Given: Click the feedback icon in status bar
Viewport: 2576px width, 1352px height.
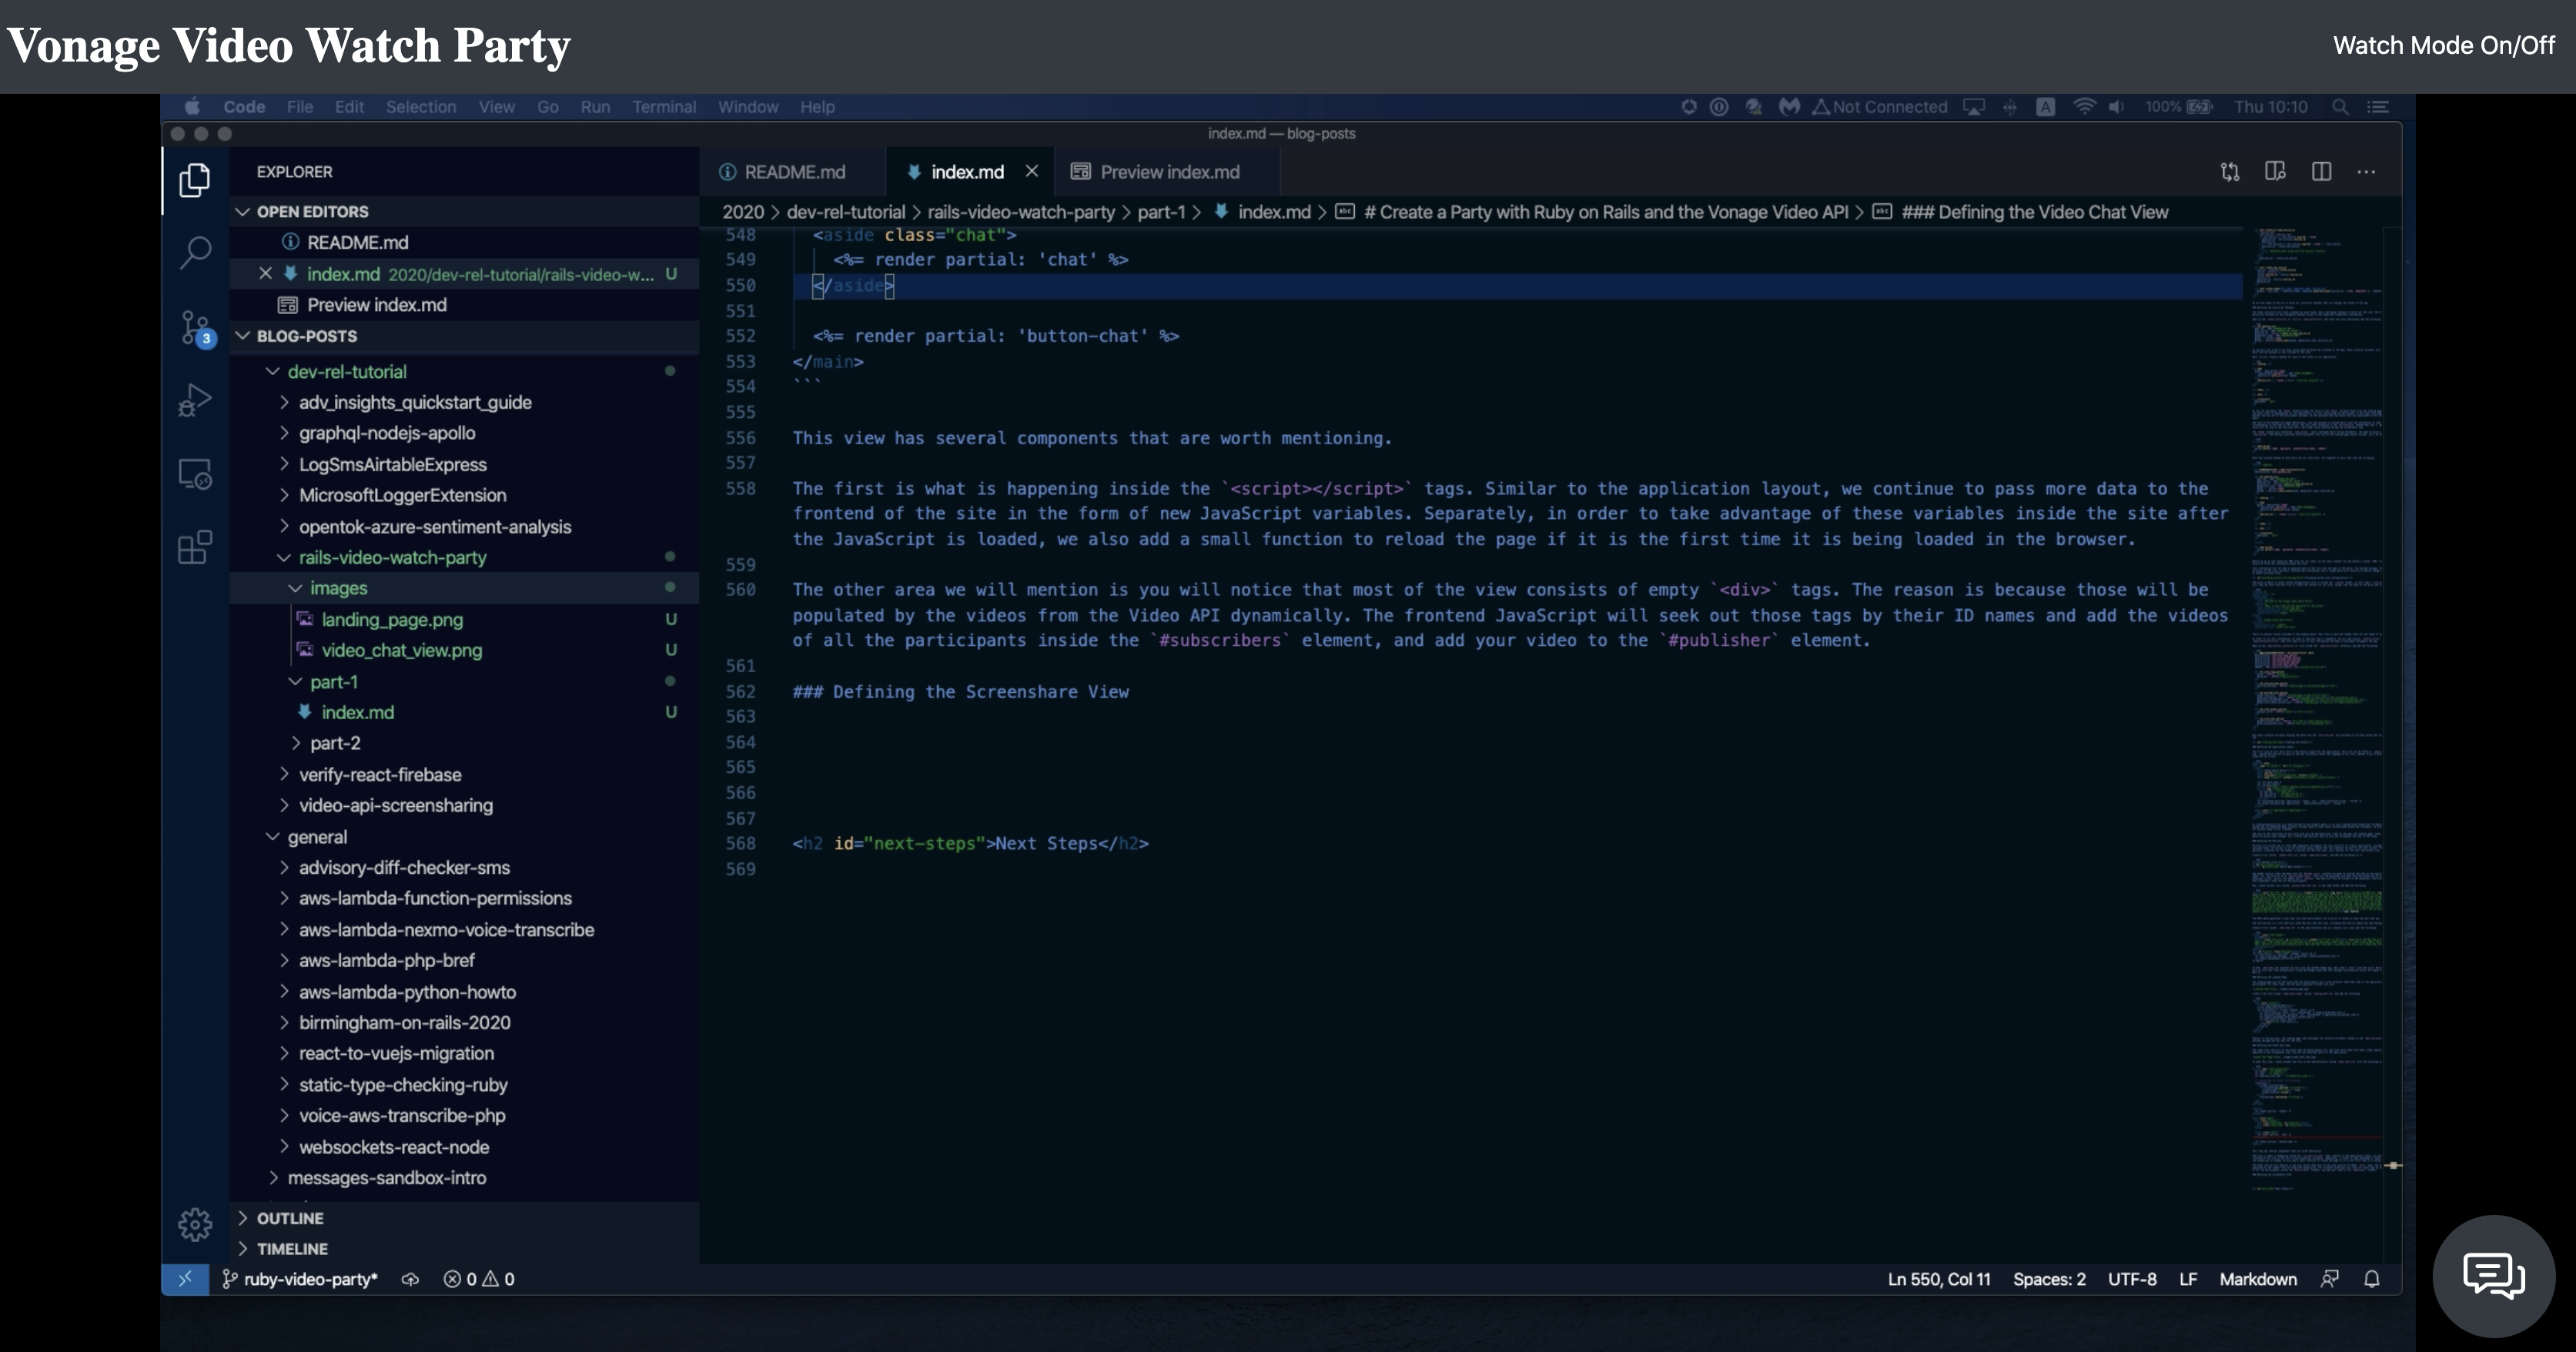Looking at the screenshot, I should pyautogui.click(x=2329, y=1279).
